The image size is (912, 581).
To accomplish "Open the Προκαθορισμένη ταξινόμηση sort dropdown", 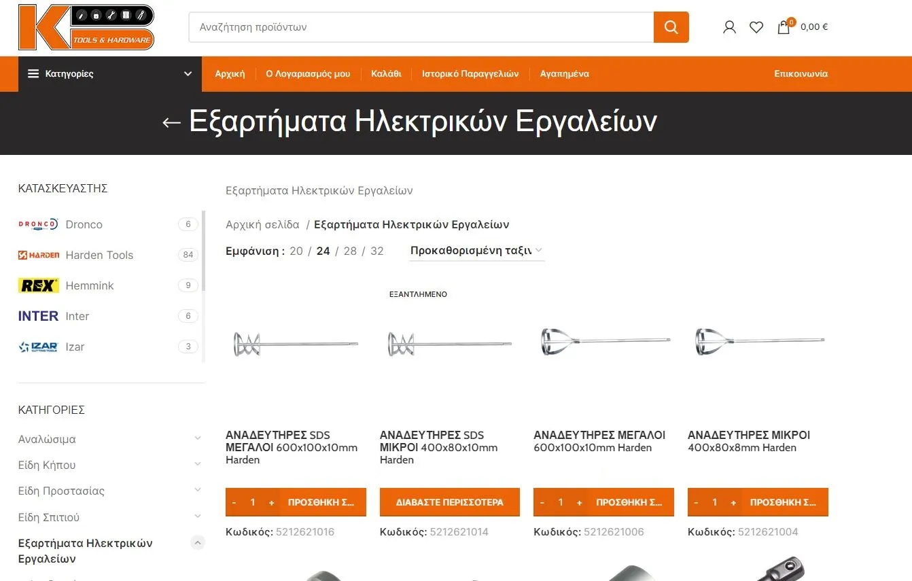I will [x=476, y=251].
